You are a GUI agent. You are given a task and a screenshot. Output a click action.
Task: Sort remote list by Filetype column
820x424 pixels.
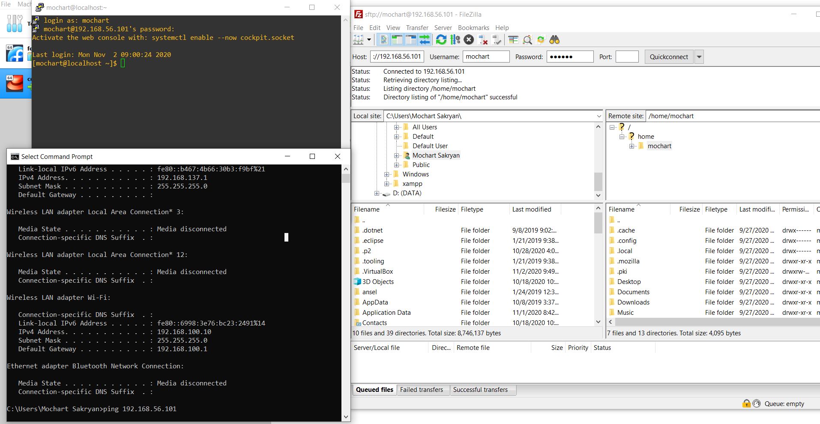click(719, 209)
